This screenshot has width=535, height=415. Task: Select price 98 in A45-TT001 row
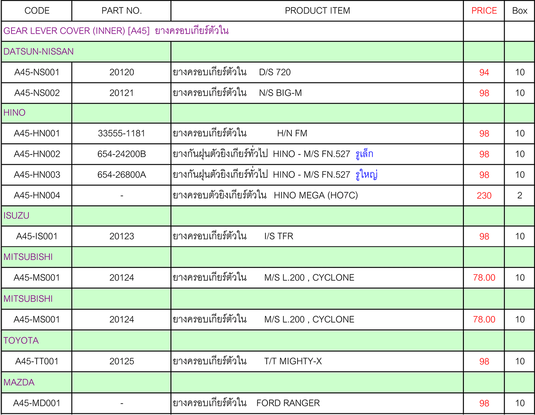[484, 361]
